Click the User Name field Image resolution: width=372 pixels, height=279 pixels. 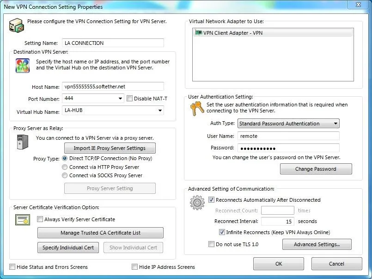point(288,136)
